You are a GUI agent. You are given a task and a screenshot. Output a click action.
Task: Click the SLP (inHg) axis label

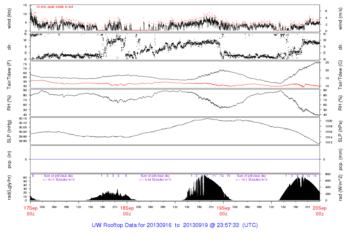(x=9, y=131)
